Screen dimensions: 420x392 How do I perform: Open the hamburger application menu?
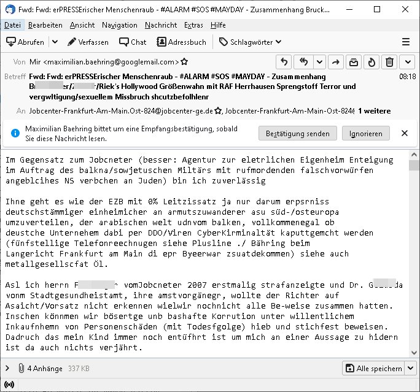point(406,42)
